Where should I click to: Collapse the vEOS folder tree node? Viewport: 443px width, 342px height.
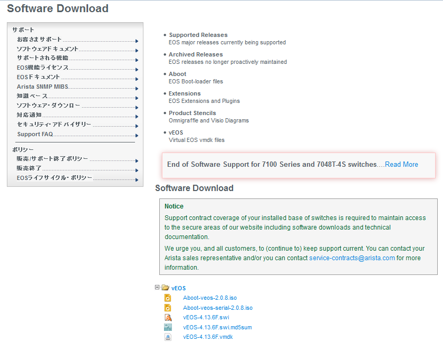[157, 288]
